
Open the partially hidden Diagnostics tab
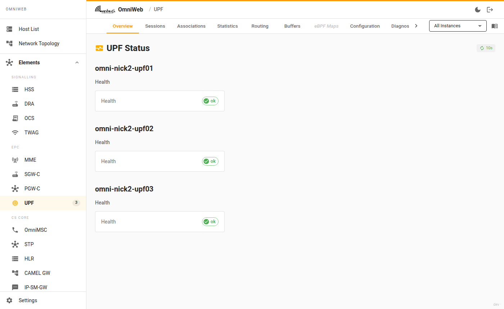coord(400,26)
